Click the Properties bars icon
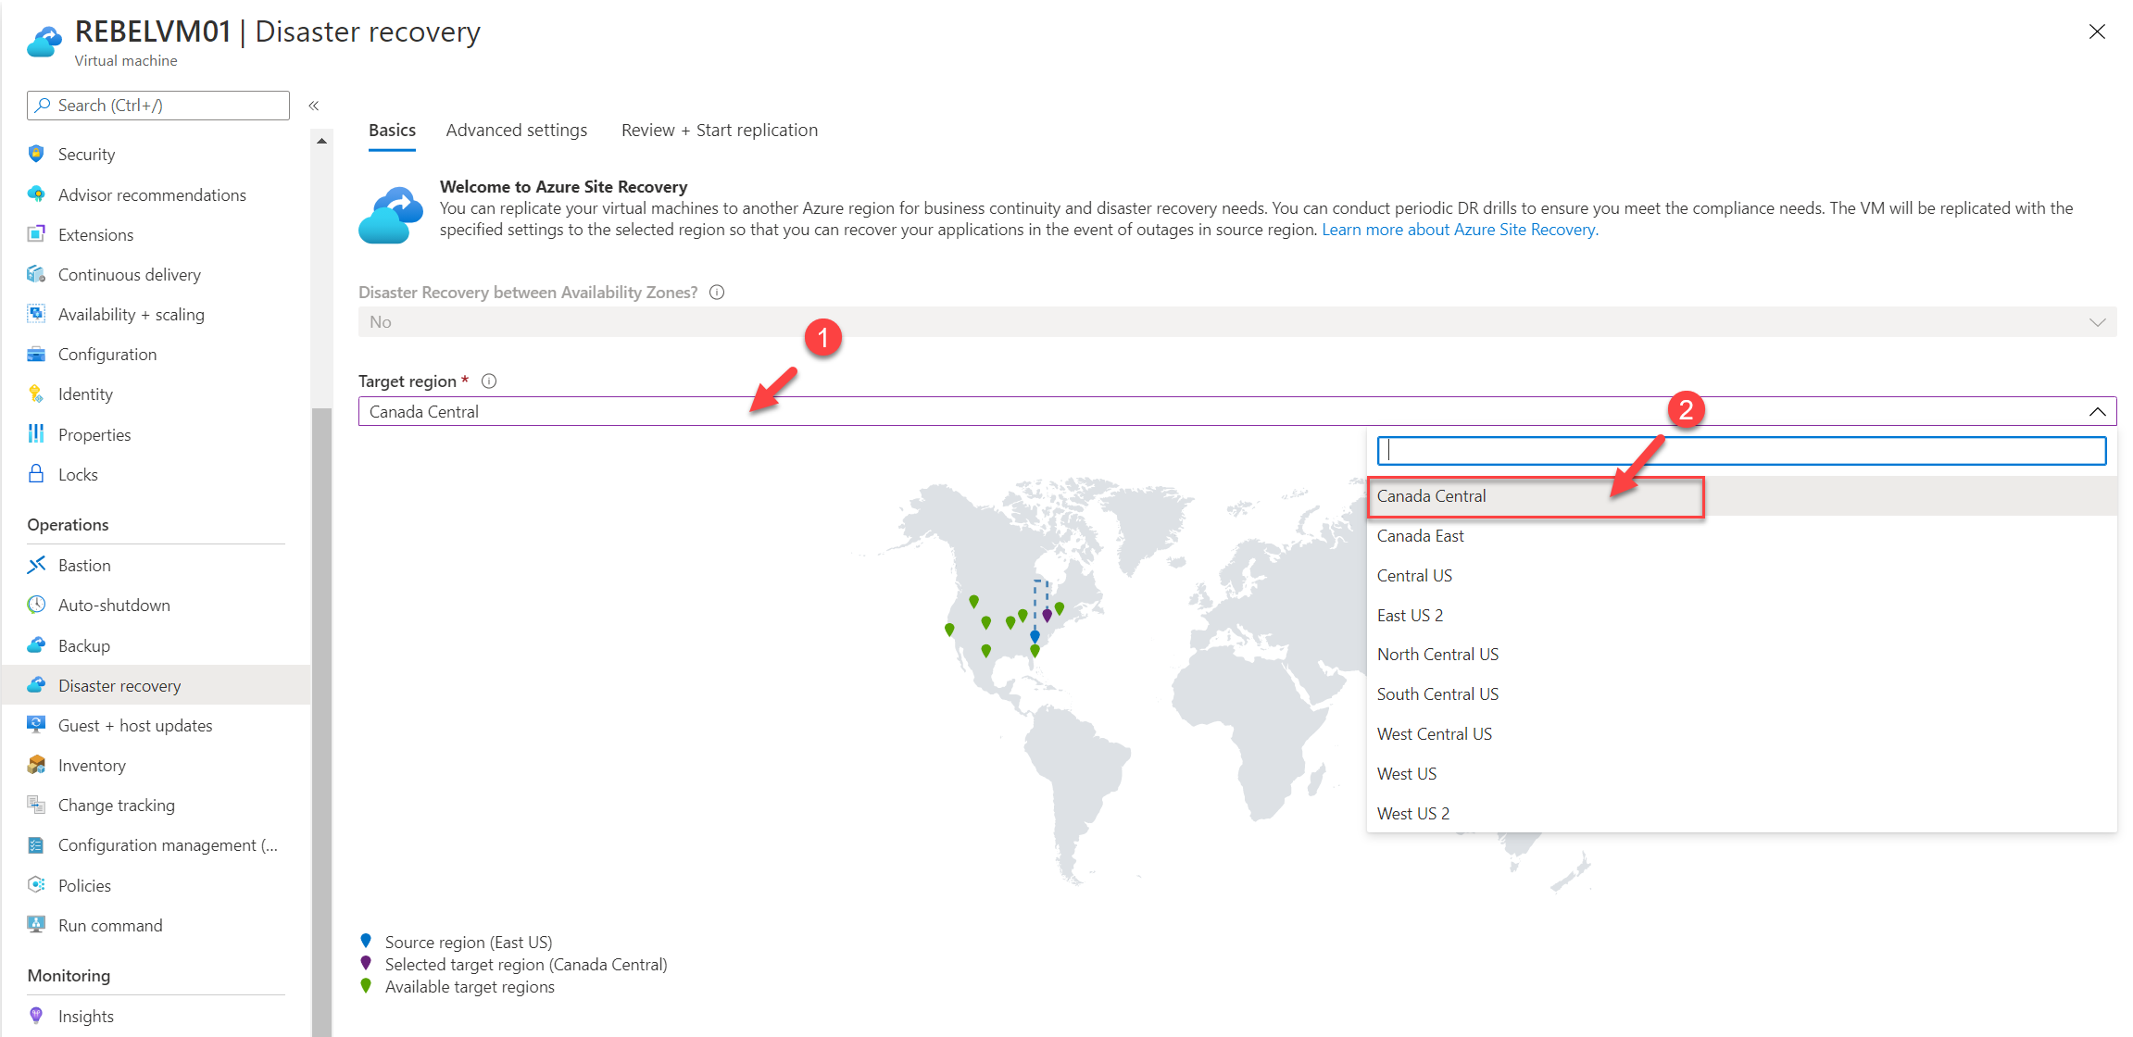This screenshot has height=1037, width=2133. (36, 433)
